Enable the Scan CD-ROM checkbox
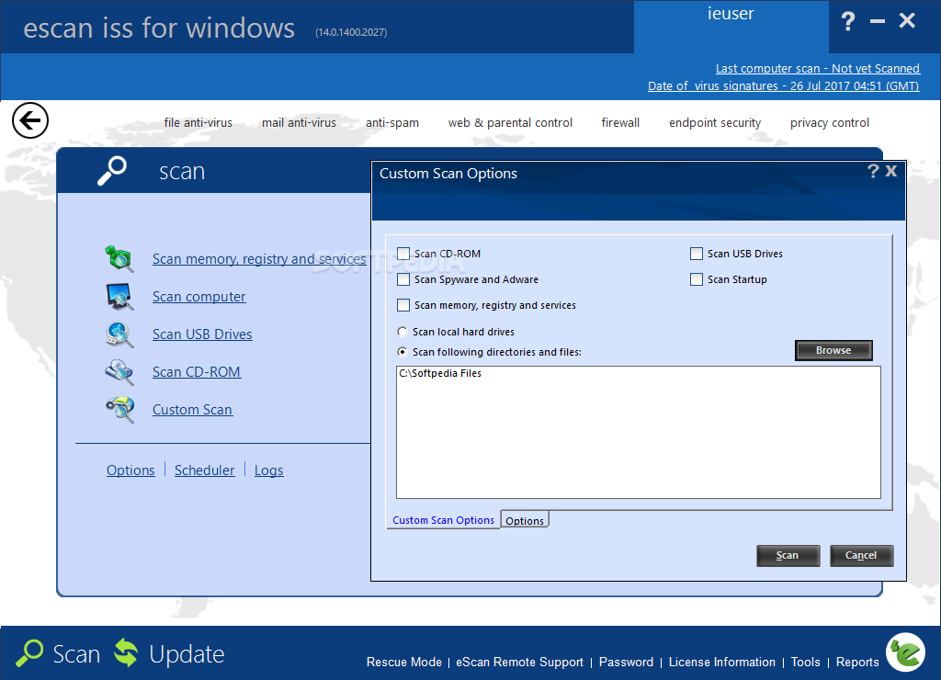Screen dimensions: 941x680 (x=403, y=254)
